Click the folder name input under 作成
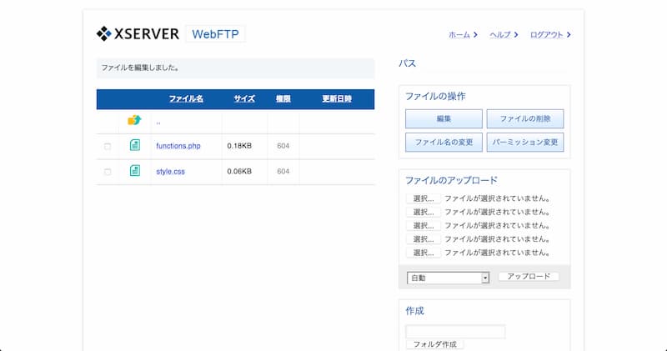This screenshot has width=667, height=351. pyautogui.click(x=455, y=332)
